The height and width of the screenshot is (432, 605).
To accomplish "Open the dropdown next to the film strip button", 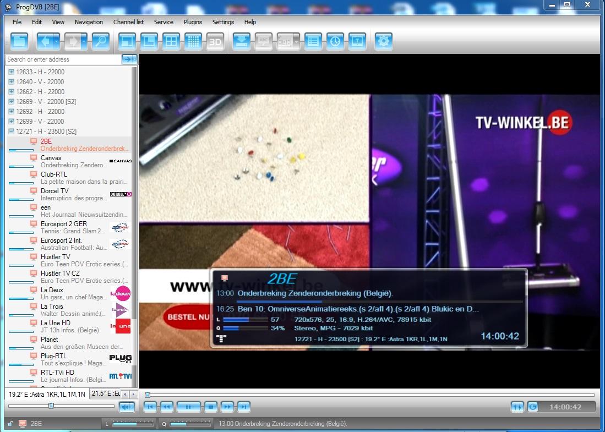I will point(297,41).
